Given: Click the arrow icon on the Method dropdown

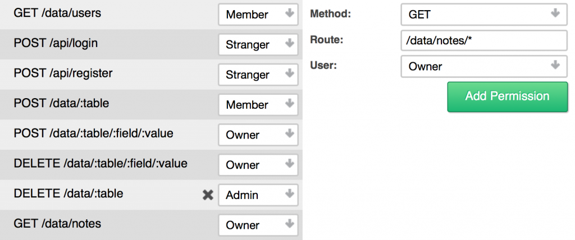Looking at the screenshot, I should click(555, 13).
